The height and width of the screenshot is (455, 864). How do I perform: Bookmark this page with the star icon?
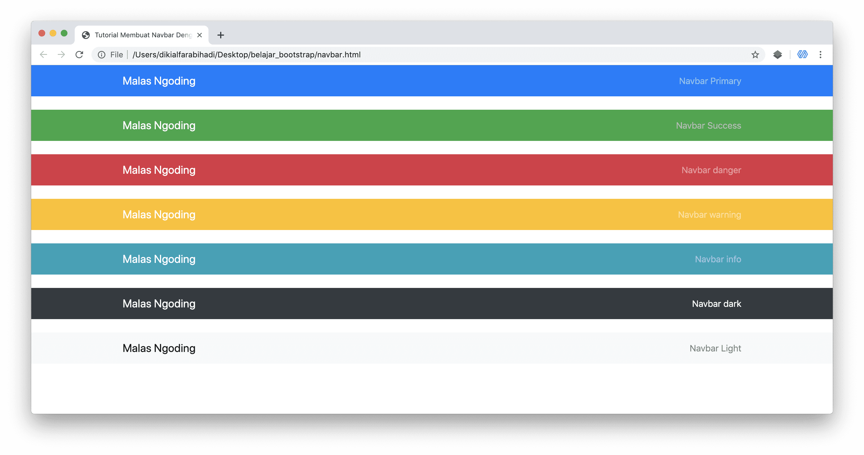[x=755, y=55]
